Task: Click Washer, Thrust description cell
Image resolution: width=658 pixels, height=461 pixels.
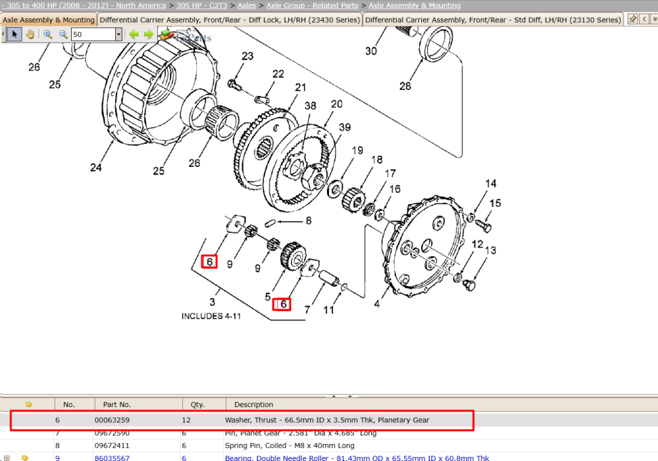Action: (327, 420)
